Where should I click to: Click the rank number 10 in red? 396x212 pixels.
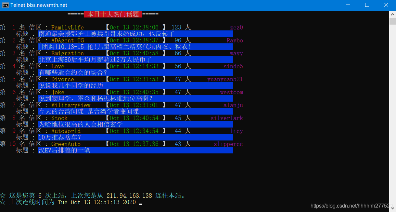click(x=12, y=144)
